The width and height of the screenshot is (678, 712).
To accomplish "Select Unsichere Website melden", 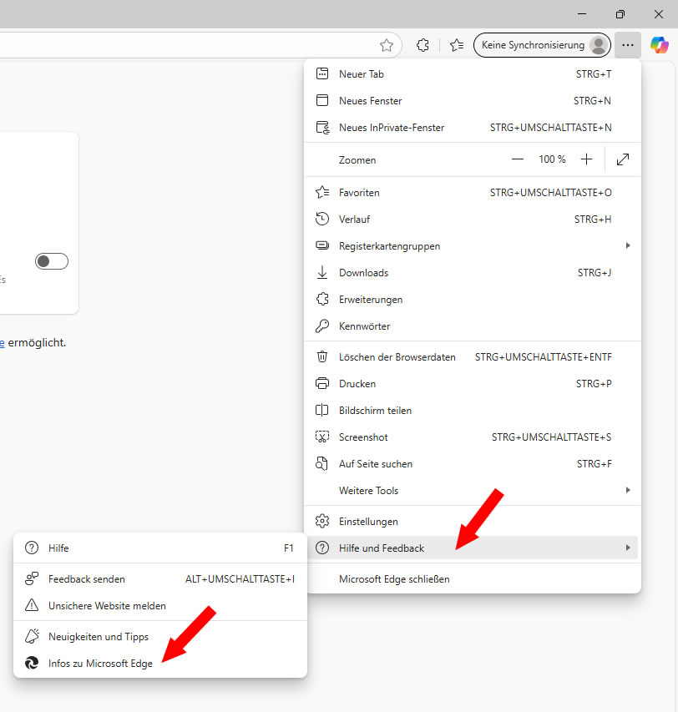I will (160, 605).
